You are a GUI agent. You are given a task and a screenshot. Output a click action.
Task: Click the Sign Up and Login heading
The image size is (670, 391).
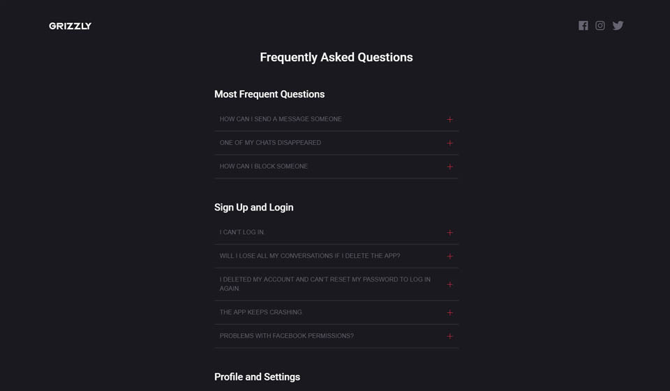253,207
